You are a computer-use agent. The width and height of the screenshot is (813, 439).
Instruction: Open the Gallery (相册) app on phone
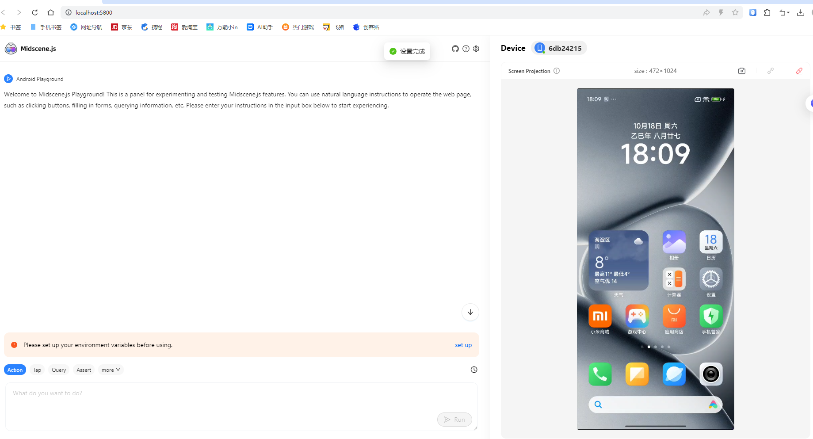click(x=674, y=242)
